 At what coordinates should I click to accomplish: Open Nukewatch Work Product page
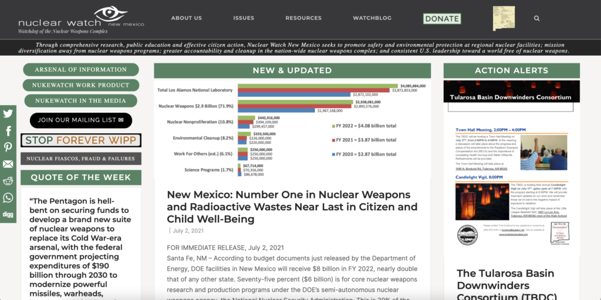pos(81,85)
